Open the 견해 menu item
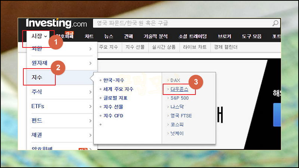Viewport: 299px width, 168px height. [x=128, y=36]
